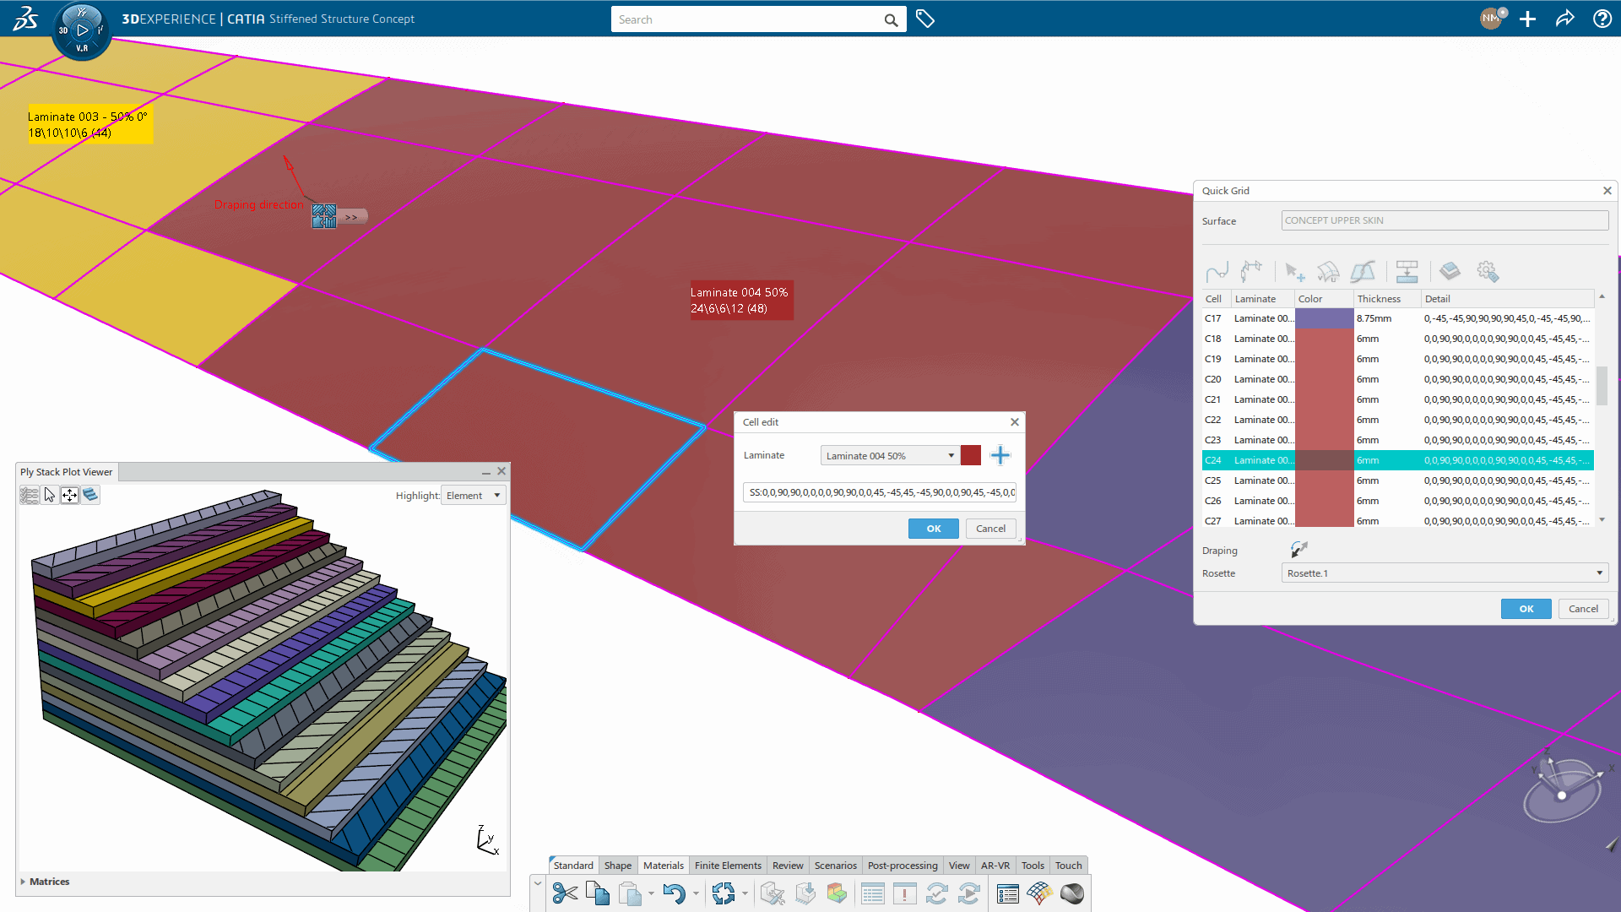Screen dimensions: 1621x912
Task: Click the draping direction tool icon
Action: click(1298, 549)
